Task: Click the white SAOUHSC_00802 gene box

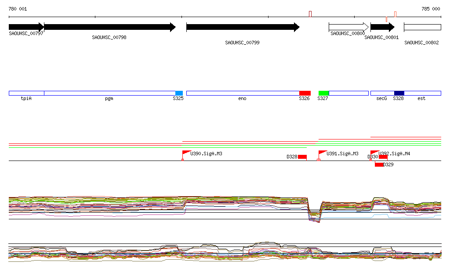Action: 422,27
